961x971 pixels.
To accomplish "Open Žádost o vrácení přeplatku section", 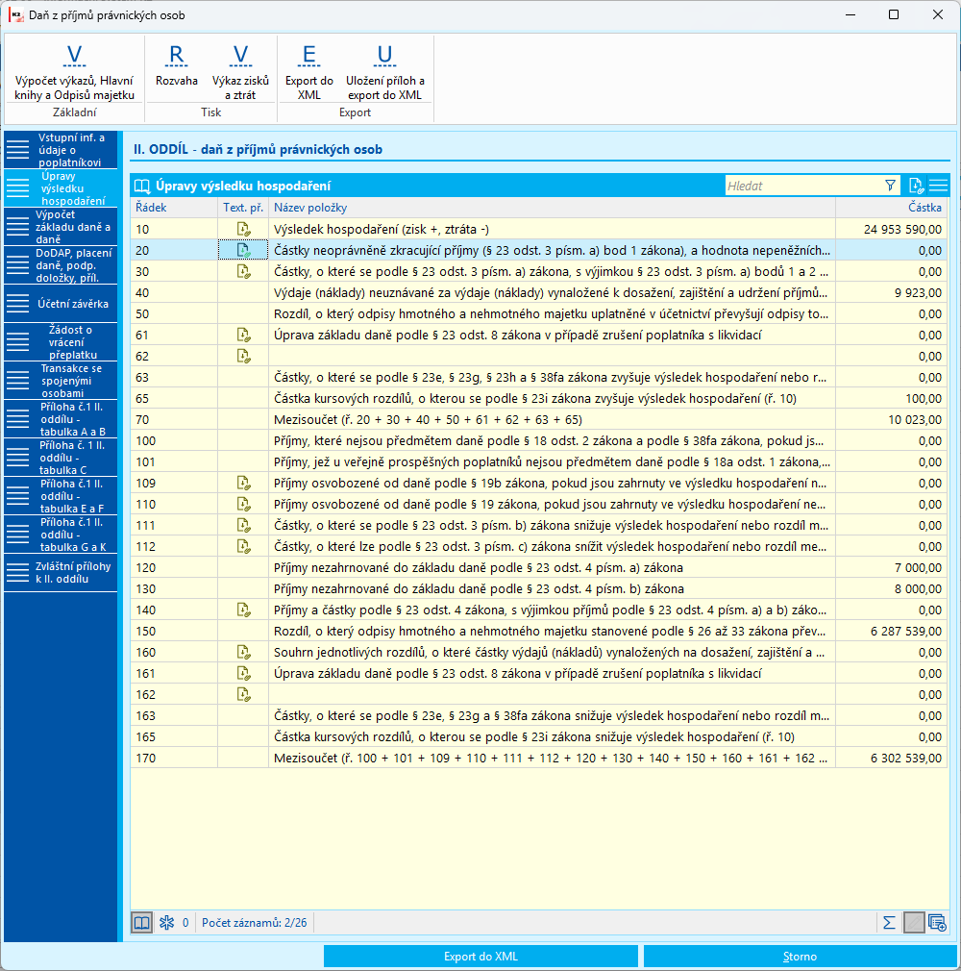I will tap(61, 342).
